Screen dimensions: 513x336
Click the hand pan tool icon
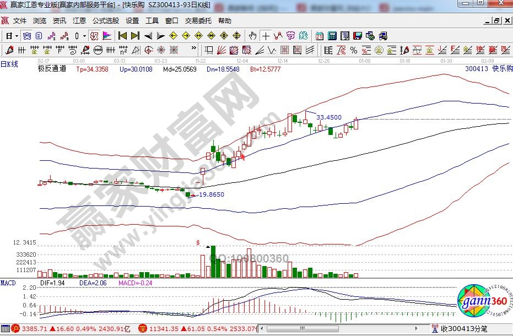pyautogui.click(x=253, y=36)
